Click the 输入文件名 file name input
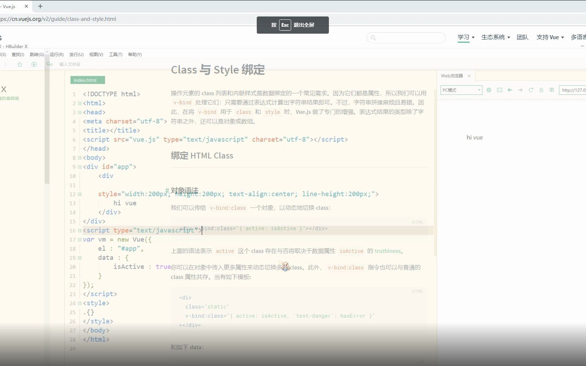 point(70,64)
